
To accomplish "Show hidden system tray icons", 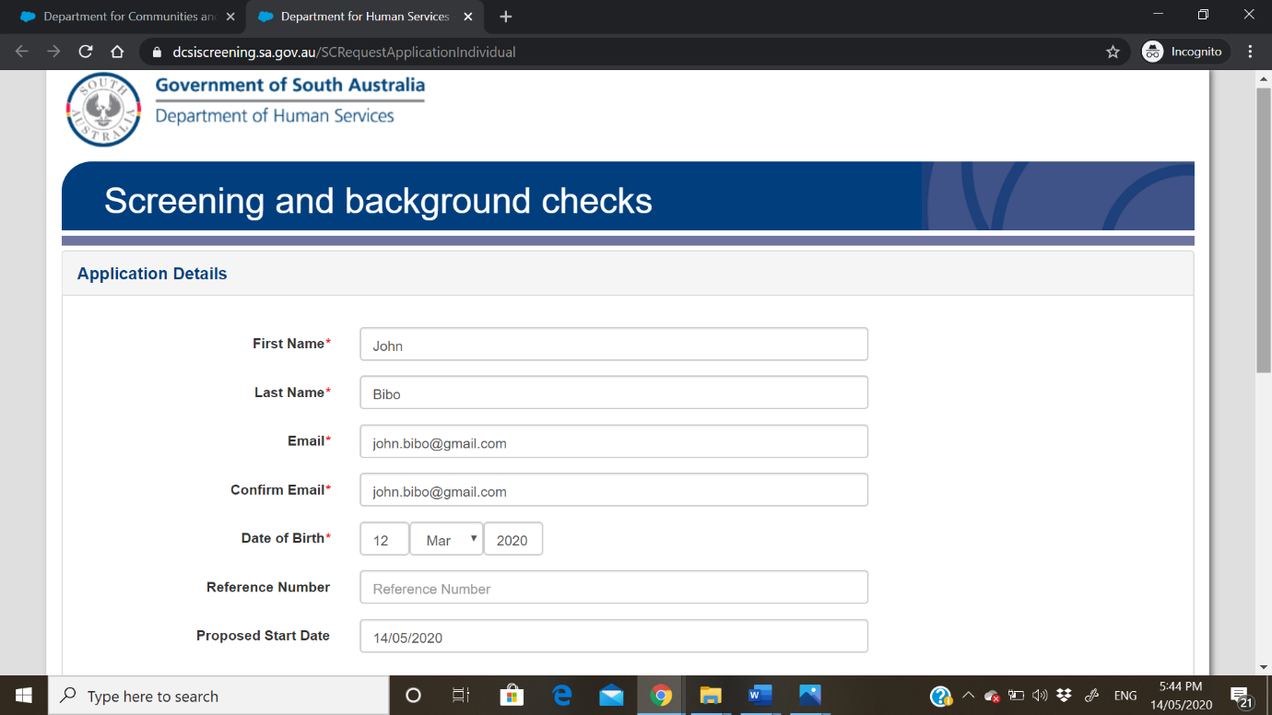I will pyautogui.click(x=968, y=696).
